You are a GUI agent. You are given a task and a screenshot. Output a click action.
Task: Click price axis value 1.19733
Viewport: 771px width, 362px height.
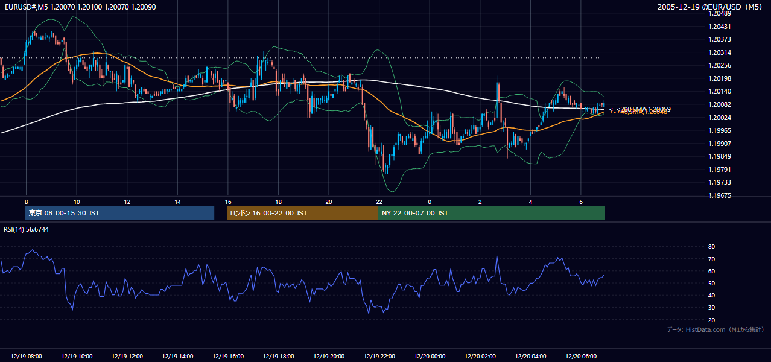[x=719, y=182]
